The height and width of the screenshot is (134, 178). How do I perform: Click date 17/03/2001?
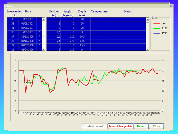pyautogui.click(x=27, y=32)
